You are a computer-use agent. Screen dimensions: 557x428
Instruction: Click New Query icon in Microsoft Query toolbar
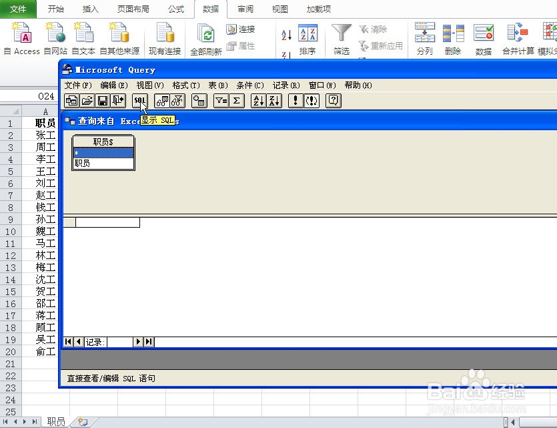(x=72, y=101)
